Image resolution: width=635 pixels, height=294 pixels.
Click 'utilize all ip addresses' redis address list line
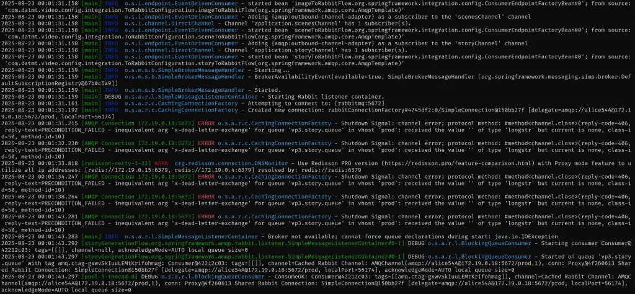182,170
